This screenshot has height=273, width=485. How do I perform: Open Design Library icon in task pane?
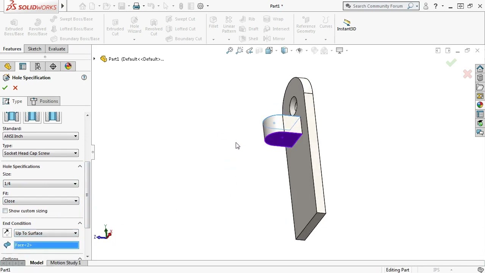coord(480,78)
